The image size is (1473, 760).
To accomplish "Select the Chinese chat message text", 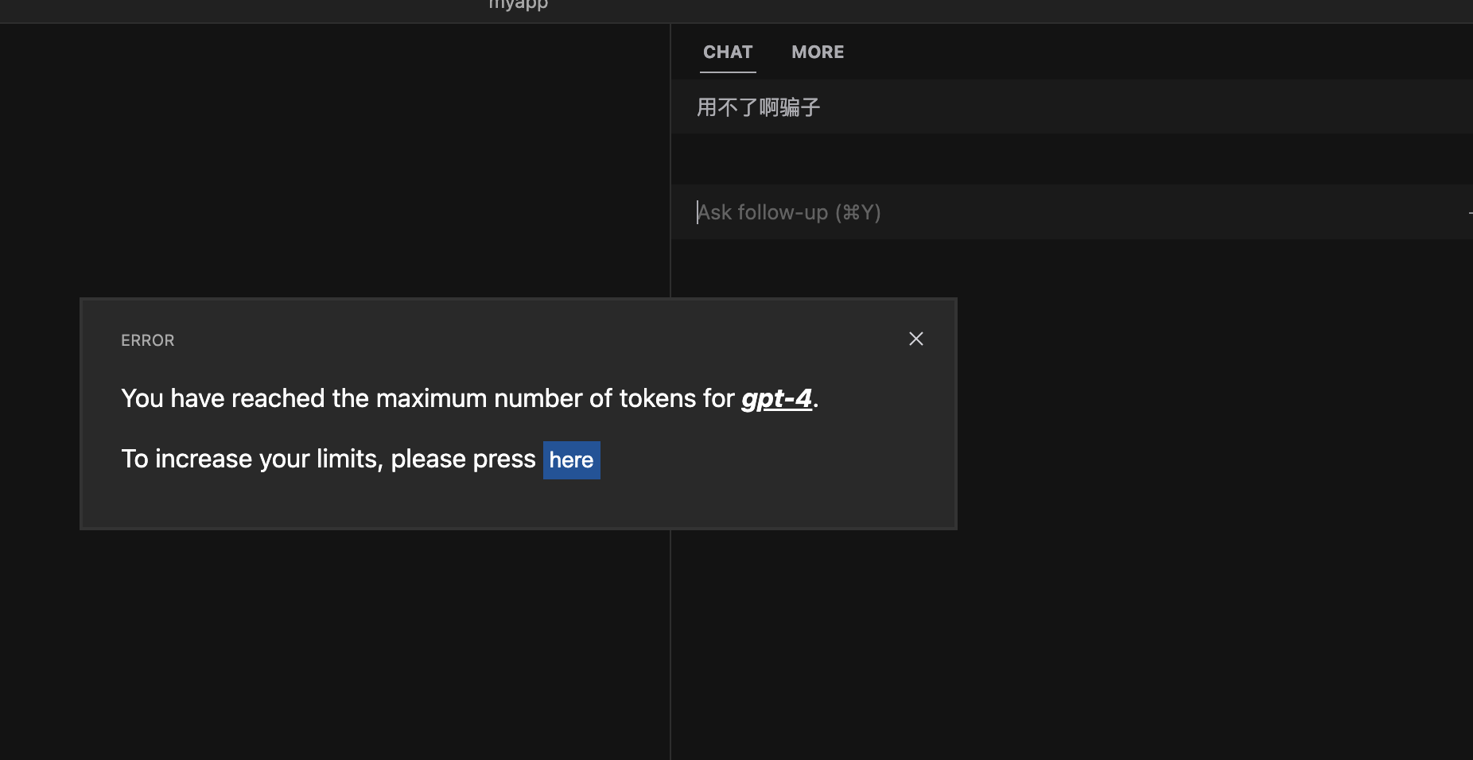I will 758,107.
